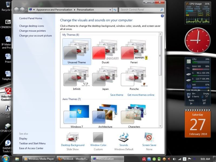Viewport: 216px width, 162px height.
Task: Click Change your account picture
Action: [x=35, y=36]
